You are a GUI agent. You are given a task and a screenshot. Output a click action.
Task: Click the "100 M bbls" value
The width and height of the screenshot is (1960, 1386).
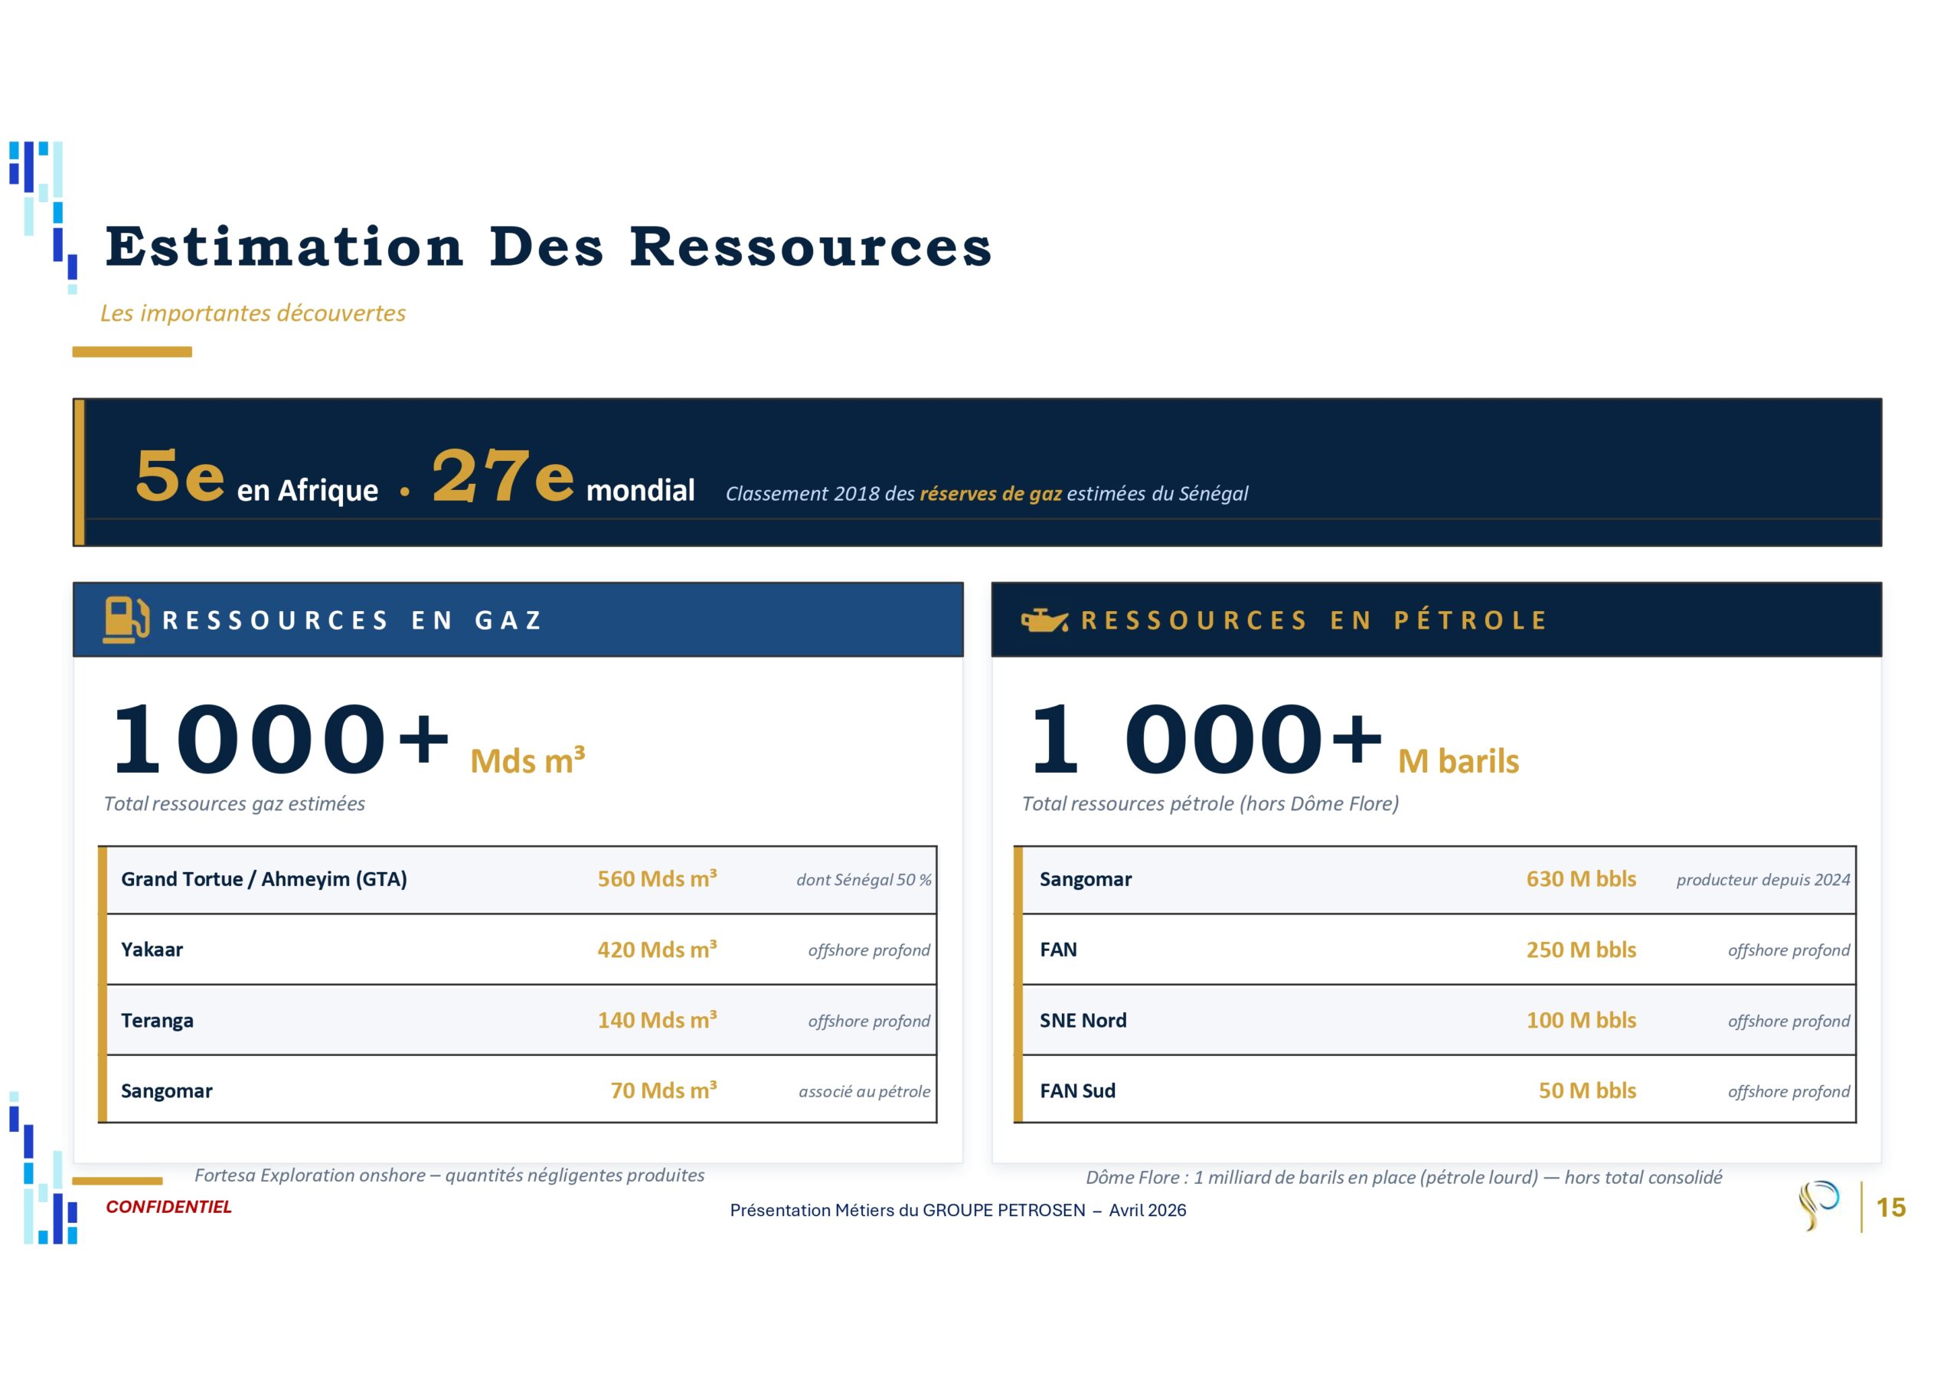tap(1581, 1020)
